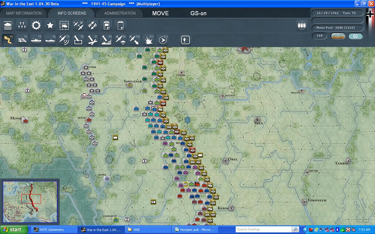Click the 168 admin points counter

320,36
